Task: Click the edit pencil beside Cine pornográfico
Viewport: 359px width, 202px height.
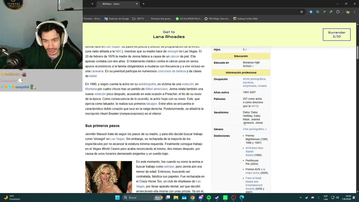Action: 266,129
